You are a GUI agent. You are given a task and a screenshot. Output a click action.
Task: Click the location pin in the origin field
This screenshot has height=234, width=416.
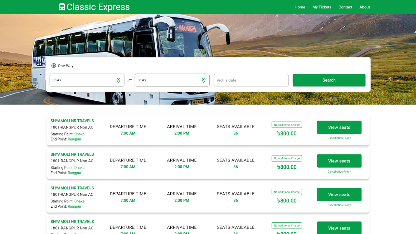tap(118, 80)
